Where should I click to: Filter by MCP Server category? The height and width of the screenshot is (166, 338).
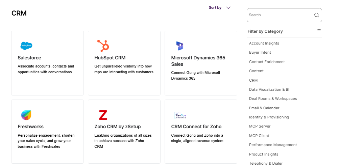point(260,126)
